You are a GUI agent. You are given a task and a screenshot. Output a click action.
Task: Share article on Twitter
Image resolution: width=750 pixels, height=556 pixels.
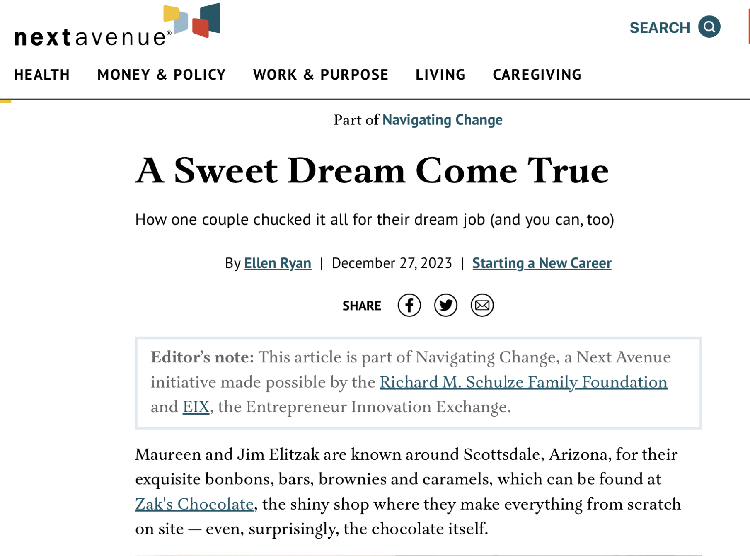point(445,305)
